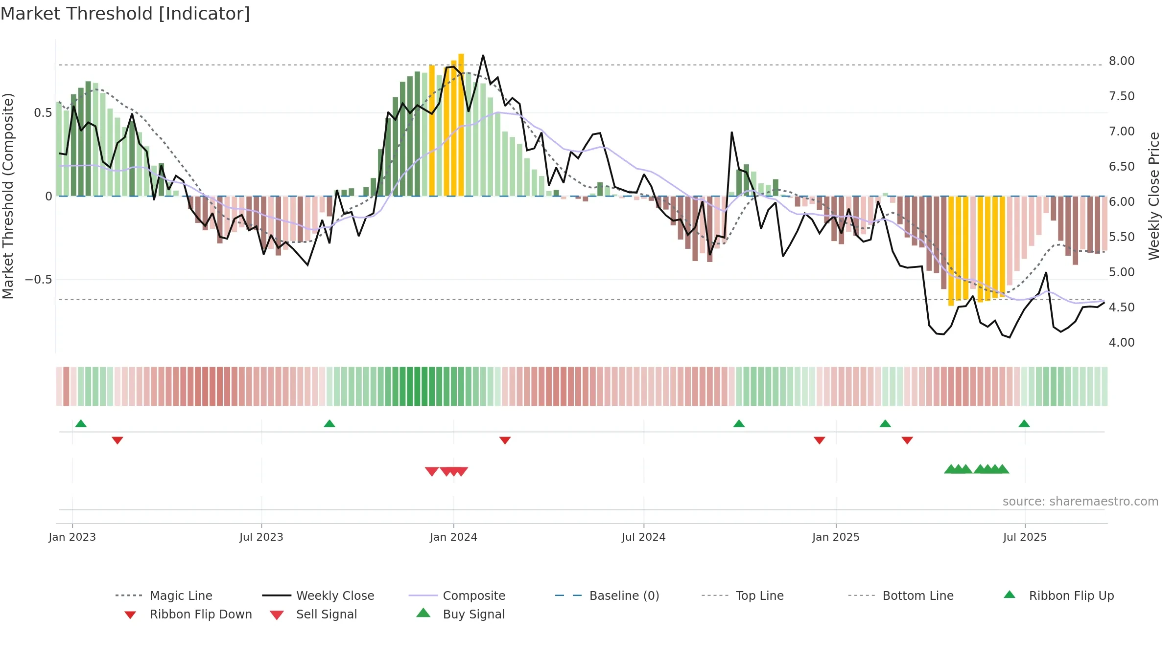Toggle the Bottom Line legend entry

(901, 595)
